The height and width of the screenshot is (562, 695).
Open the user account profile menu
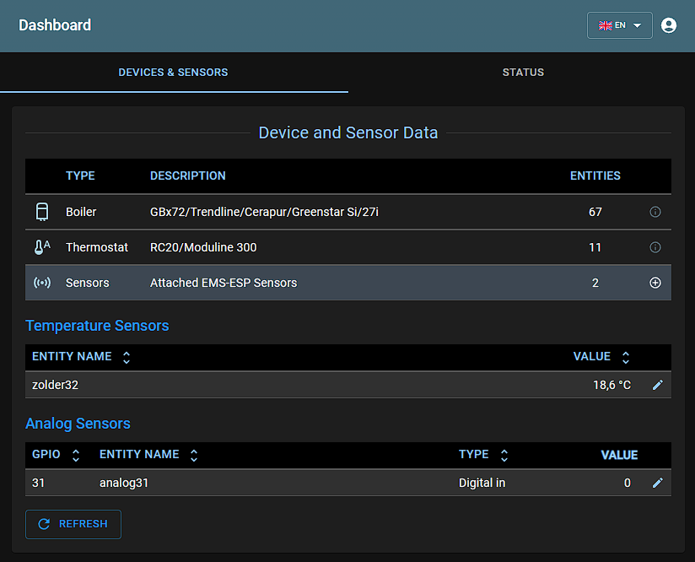point(669,25)
